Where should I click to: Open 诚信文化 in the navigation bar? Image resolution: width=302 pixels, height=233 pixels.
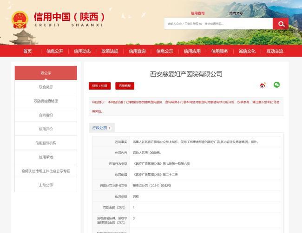247,51
